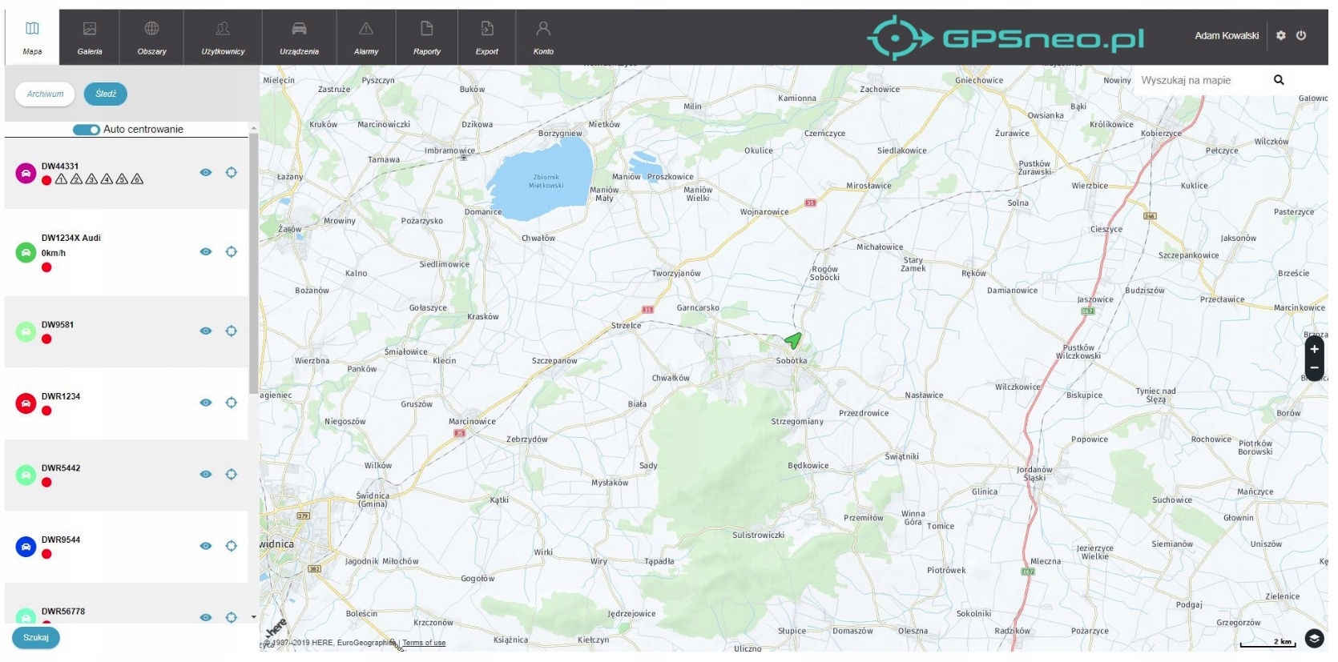This screenshot has height=662, width=1338.
Task: Toggle visibility eye for DWR5442
Action: pyautogui.click(x=206, y=474)
